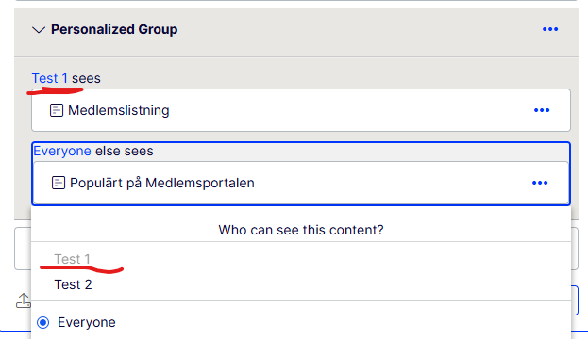Image resolution: width=588 pixels, height=339 pixels.
Task: Select the Populärt på Medlemsportalen block text
Action: (x=162, y=183)
